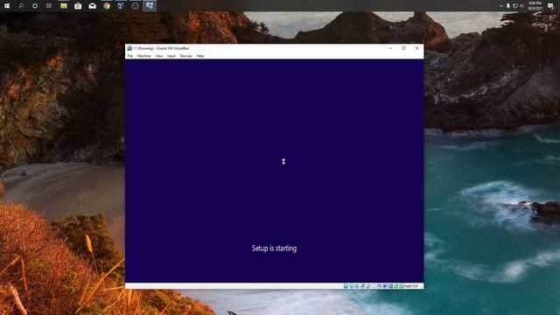Image resolution: width=560 pixels, height=315 pixels.
Task: Open the Devices menu
Action: 185,56
